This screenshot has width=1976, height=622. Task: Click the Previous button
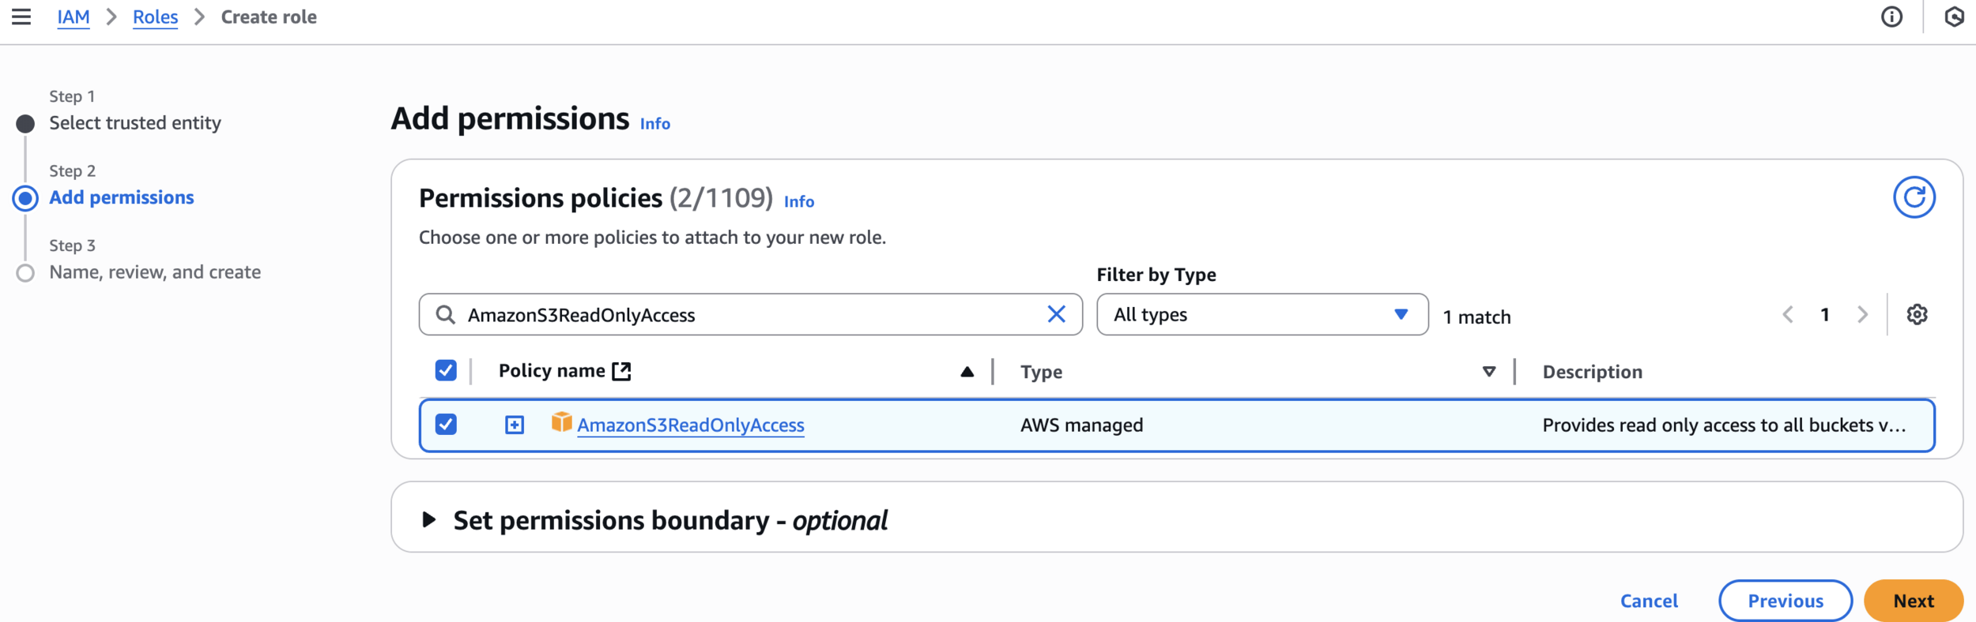(1786, 601)
